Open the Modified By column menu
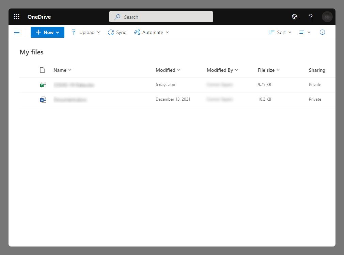This screenshot has width=344, height=255. 222,70
